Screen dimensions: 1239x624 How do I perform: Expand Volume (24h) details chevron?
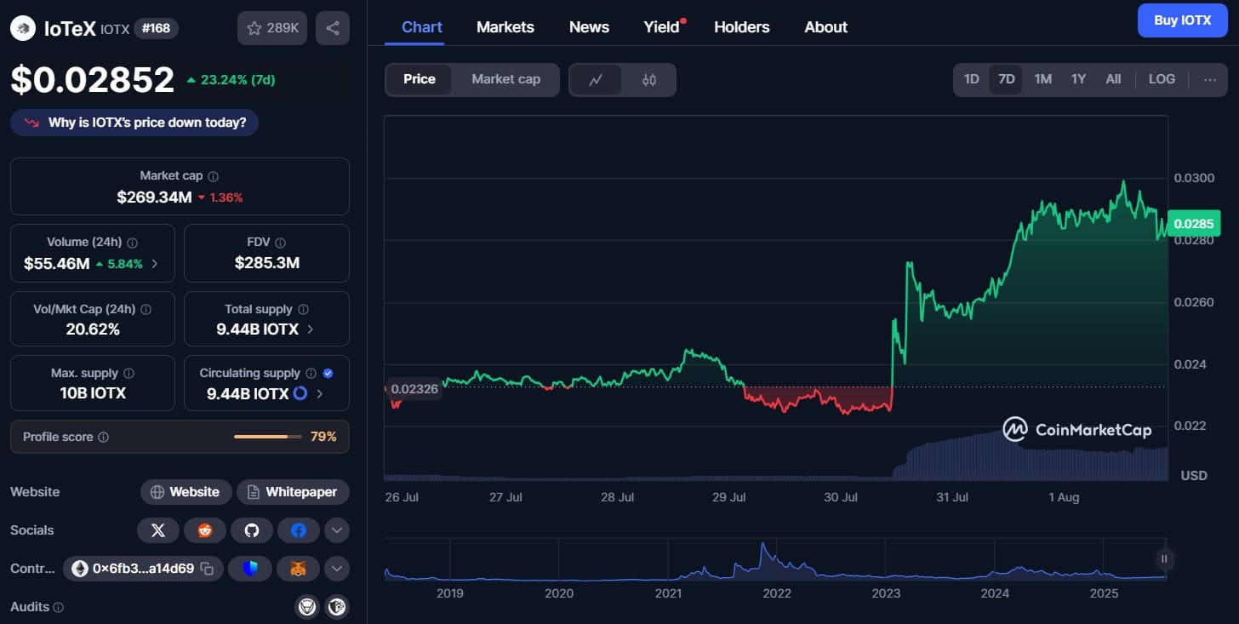click(x=154, y=264)
